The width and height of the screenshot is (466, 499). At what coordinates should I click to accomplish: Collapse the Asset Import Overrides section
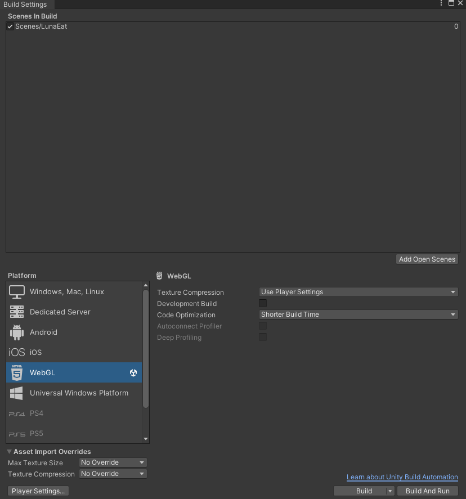point(9,452)
